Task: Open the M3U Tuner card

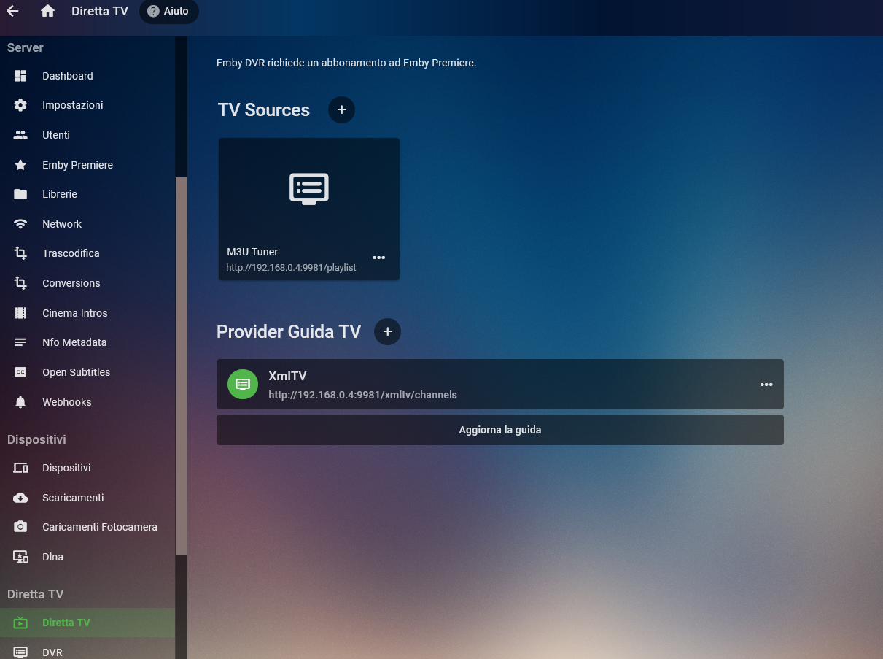Action: (x=308, y=191)
